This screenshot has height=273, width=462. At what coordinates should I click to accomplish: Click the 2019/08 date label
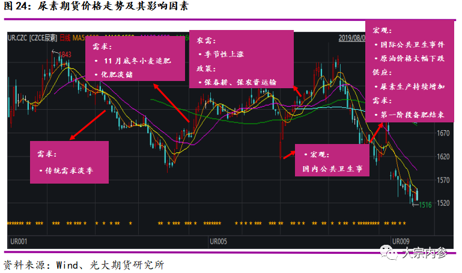[x=352, y=38]
